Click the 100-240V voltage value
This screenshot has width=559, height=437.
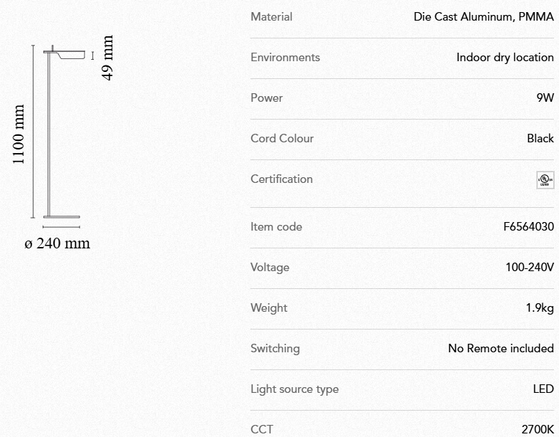529,268
